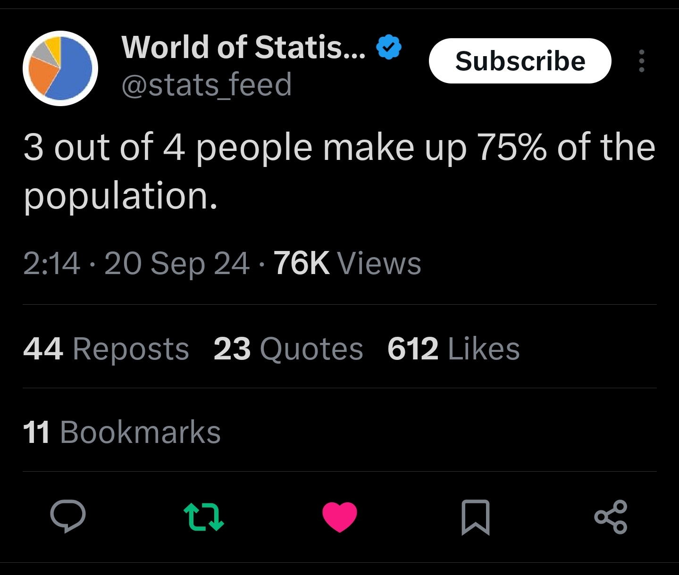Click the 76K Views count
Image resolution: width=679 pixels, height=575 pixels.
tap(347, 263)
